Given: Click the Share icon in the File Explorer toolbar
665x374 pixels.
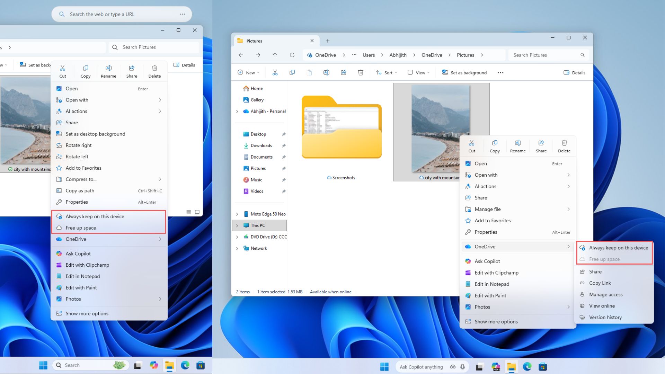Looking at the screenshot, I should pyautogui.click(x=344, y=72).
